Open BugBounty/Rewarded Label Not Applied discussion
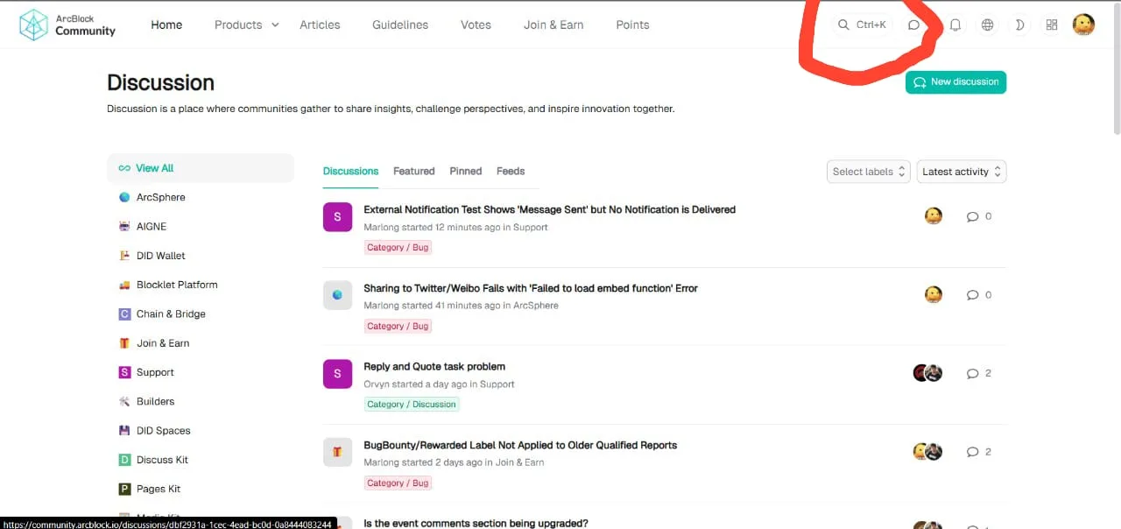The height and width of the screenshot is (529, 1121). pyautogui.click(x=520, y=446)
